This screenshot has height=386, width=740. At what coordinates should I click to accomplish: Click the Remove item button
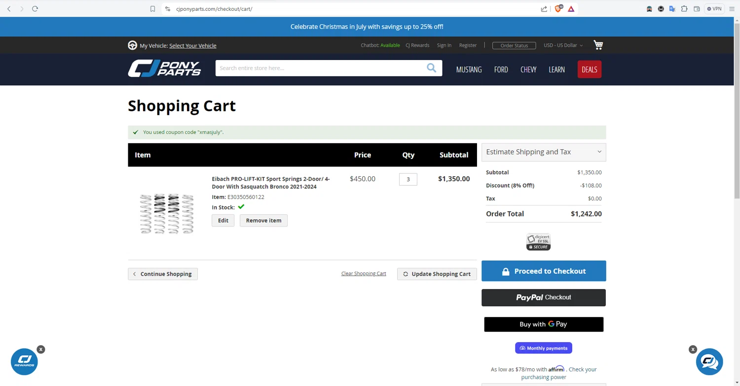pos(263,221)
